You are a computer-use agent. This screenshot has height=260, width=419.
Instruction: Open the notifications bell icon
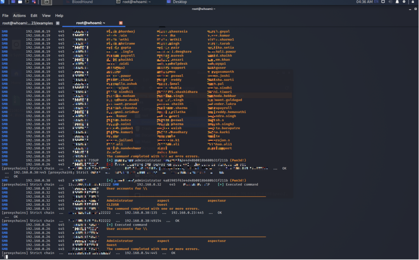[x=397, y=2]
